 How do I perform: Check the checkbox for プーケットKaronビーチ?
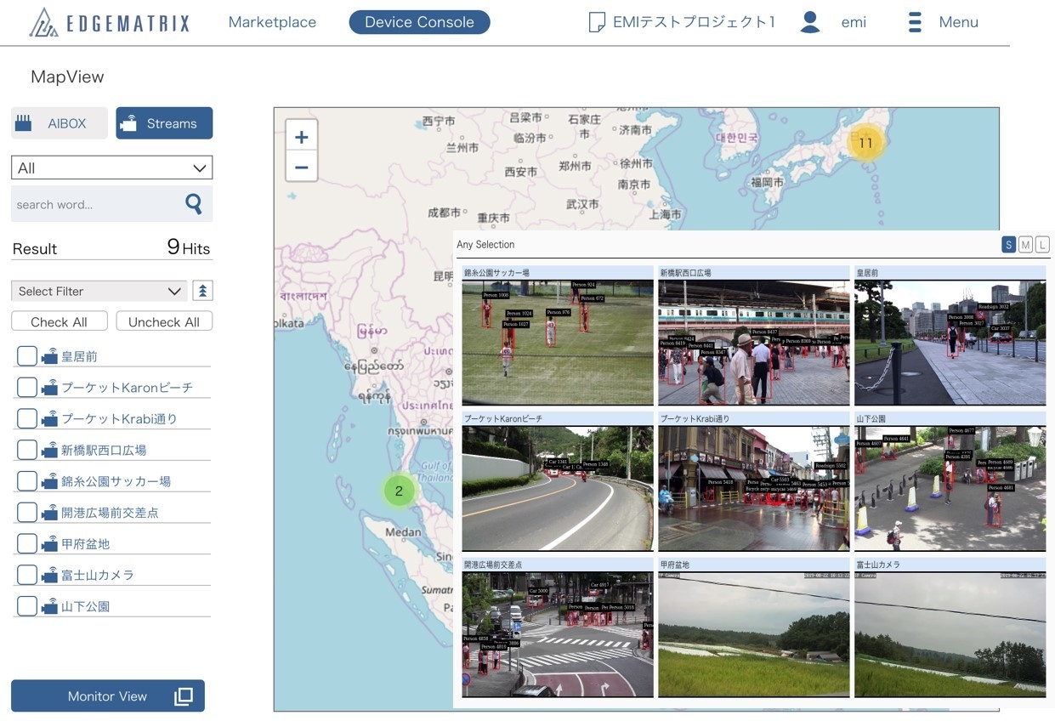(x=26, y=386)
